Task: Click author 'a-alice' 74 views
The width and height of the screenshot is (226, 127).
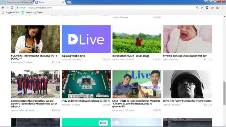Action: pos(120,17)
